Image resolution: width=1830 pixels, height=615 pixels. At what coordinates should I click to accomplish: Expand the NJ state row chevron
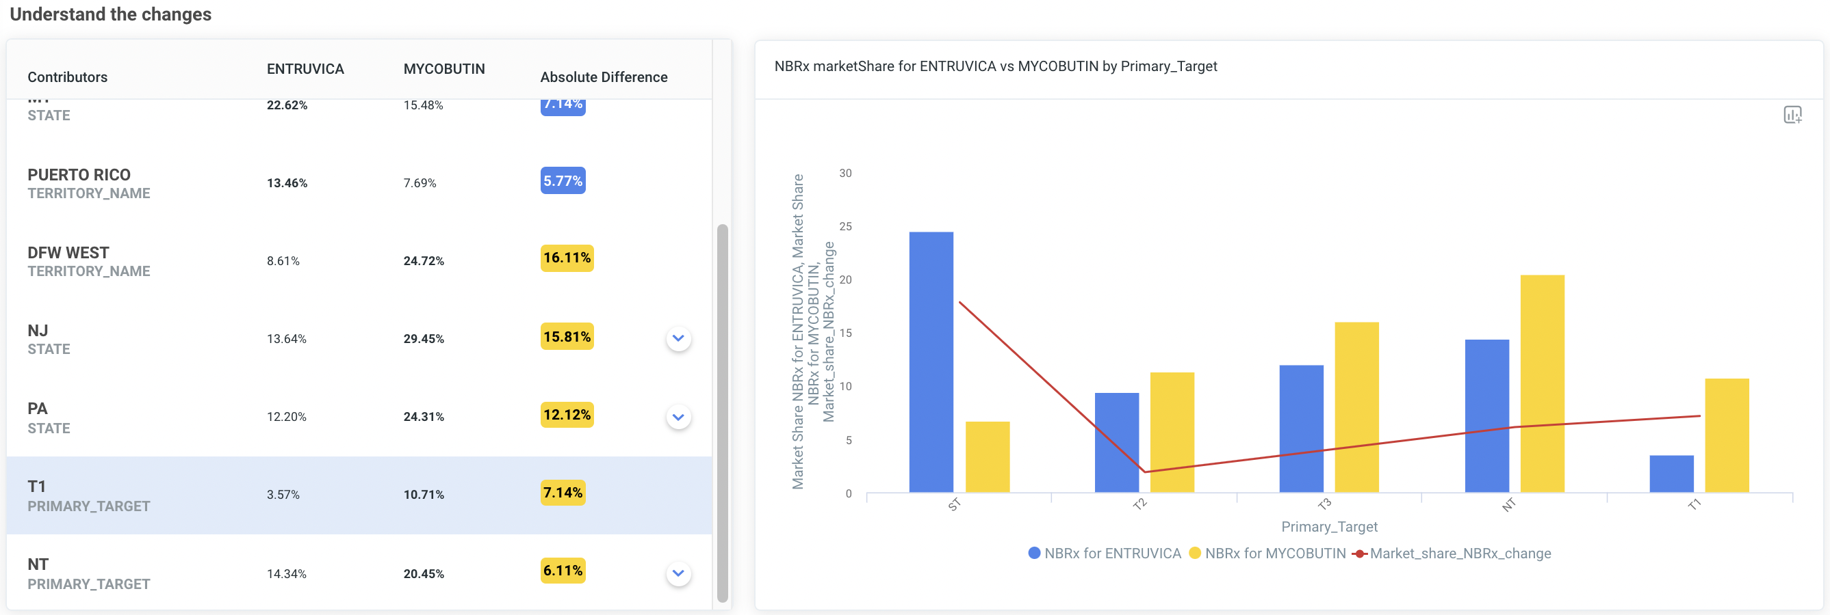tap(678, 338)
